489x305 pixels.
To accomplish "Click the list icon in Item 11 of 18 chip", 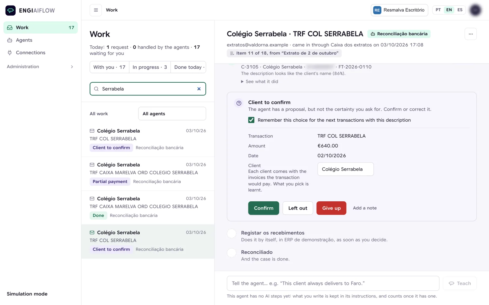I will click(x=232, y=53).
